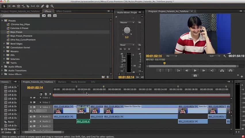
Task: Click the Master pan knob
Action: (127, 30)
